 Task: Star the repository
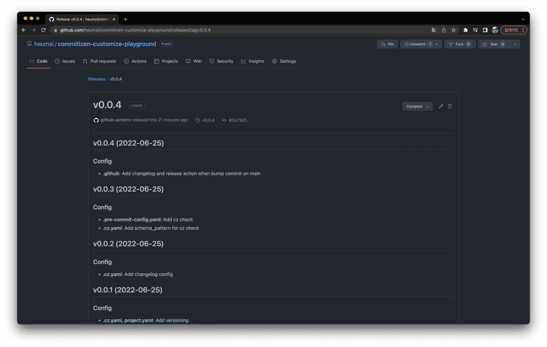pos(494,44)
